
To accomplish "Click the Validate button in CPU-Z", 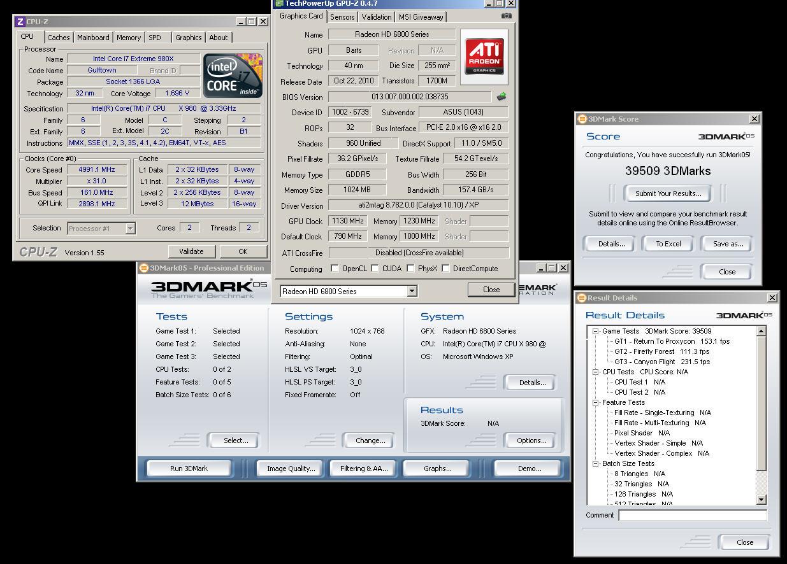I will pos(191,251).
